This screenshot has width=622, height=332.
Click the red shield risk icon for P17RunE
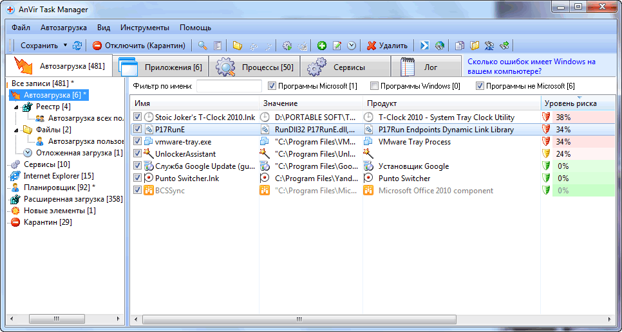coord(547,130)
